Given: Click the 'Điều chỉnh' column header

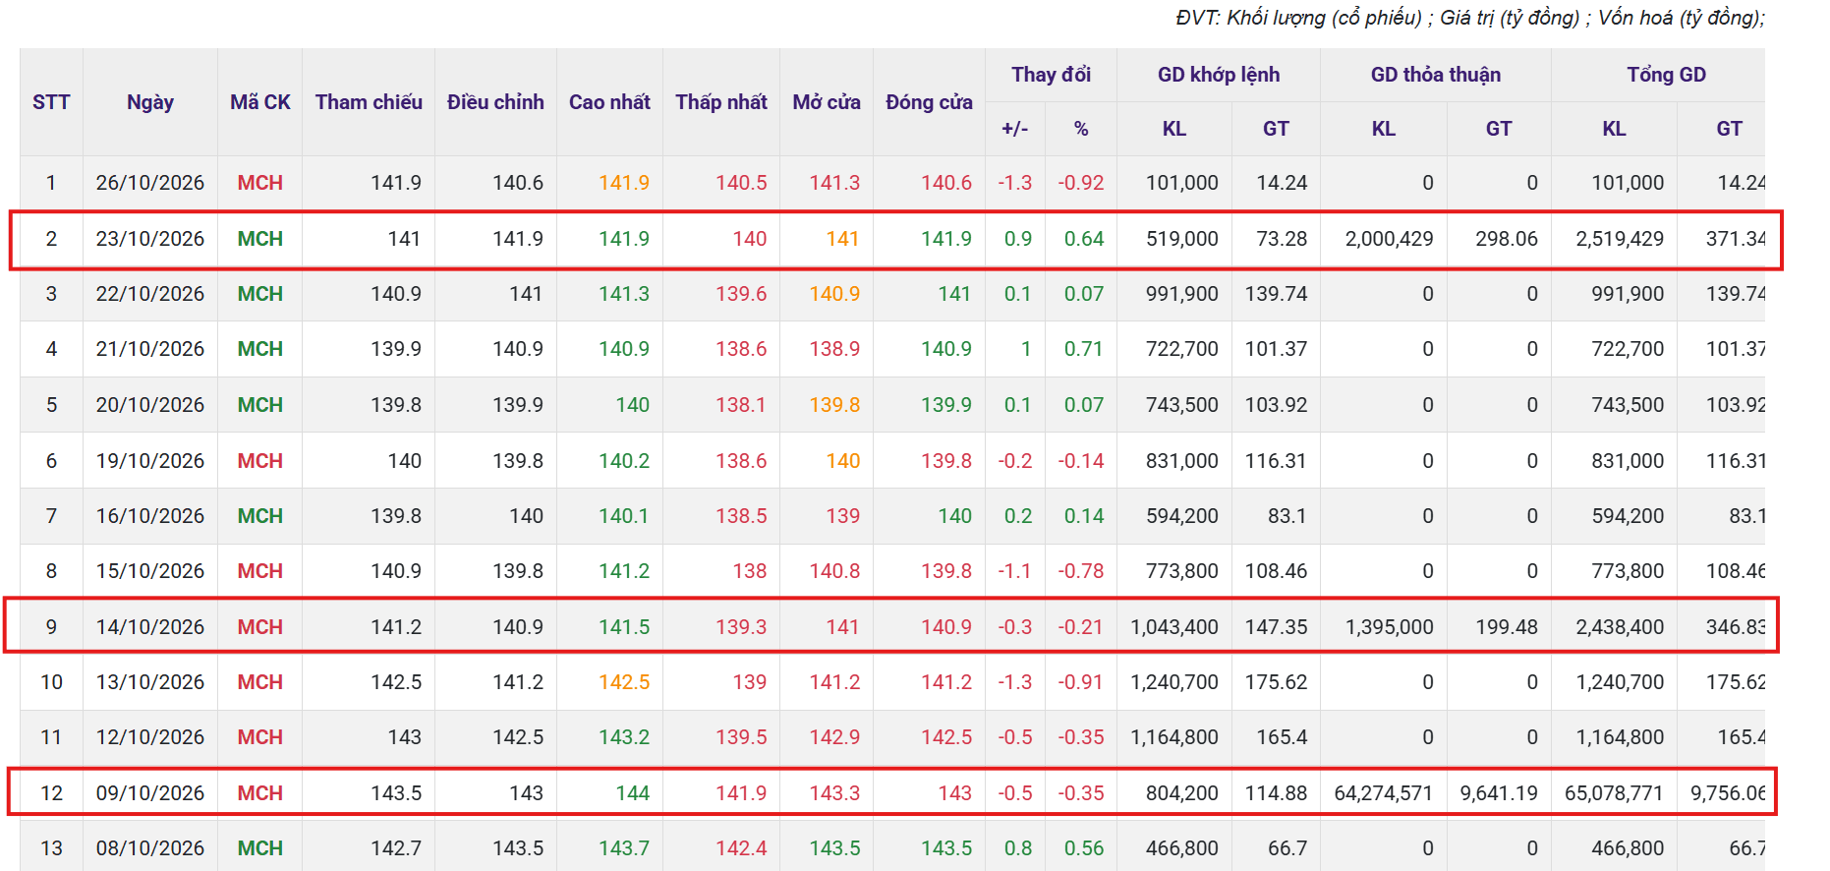Looking at the screenshot, I should point(495,102).
